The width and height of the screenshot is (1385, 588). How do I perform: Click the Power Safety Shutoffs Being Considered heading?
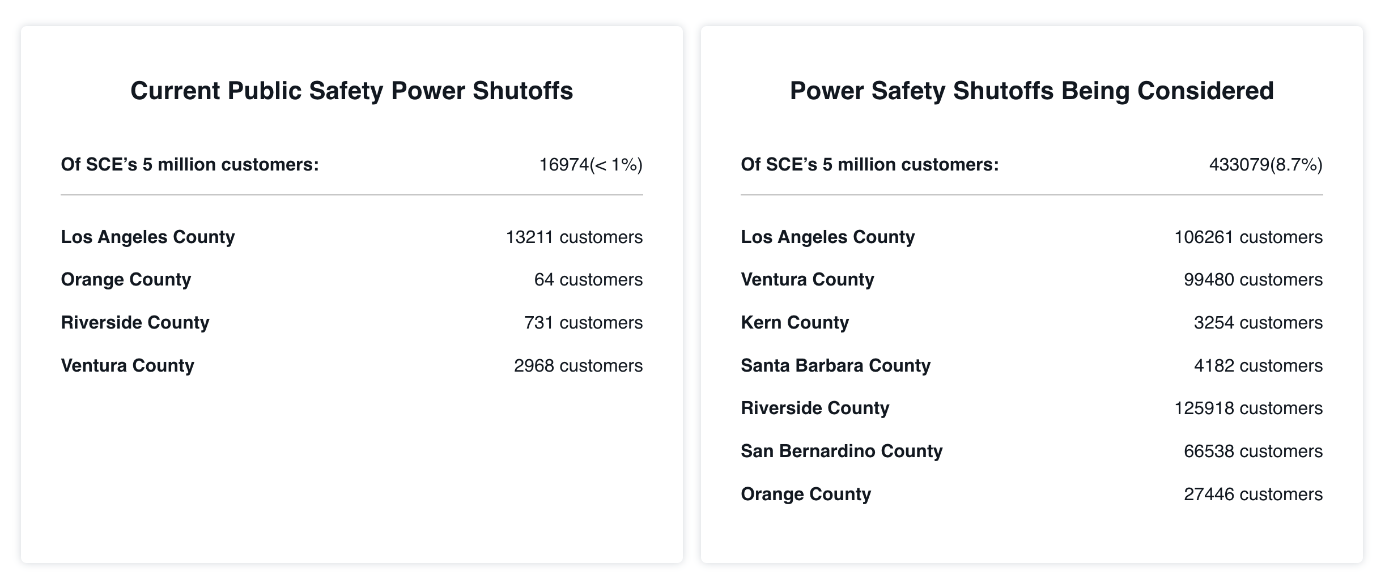point(1031,91)
